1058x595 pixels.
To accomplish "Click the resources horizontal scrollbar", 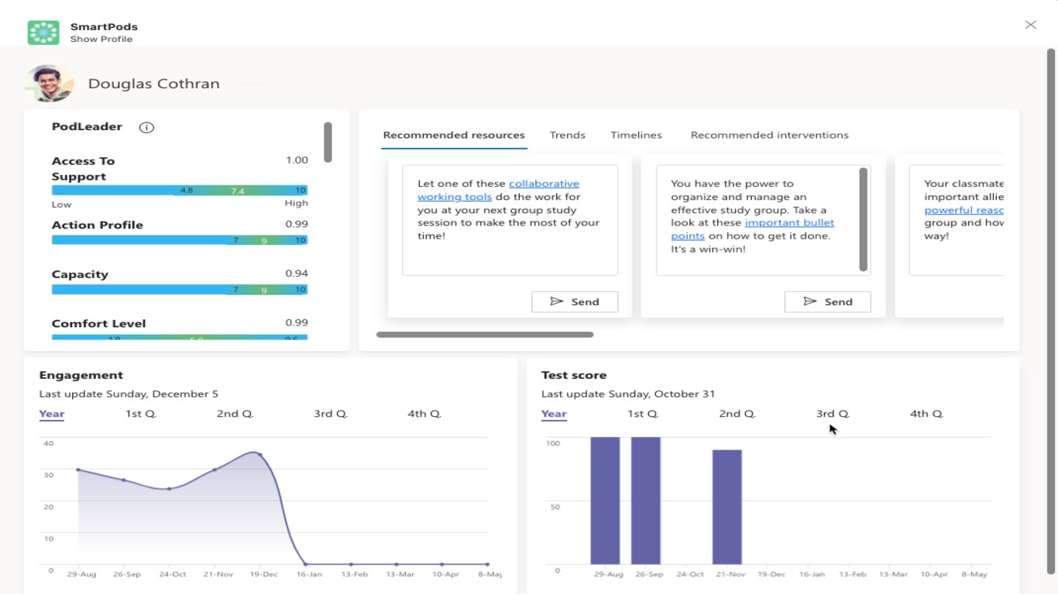I will point(485,335).
